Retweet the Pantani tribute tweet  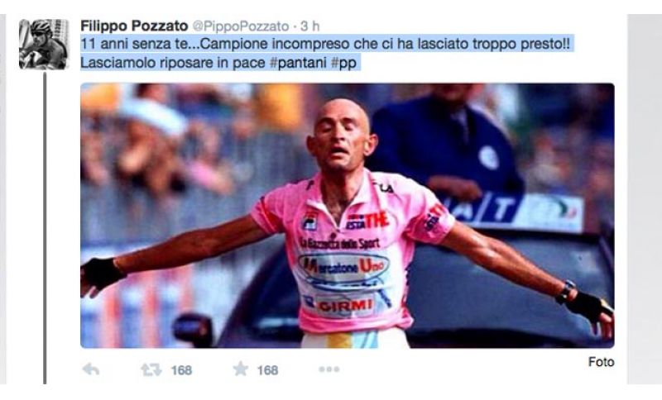click(151, 369)
